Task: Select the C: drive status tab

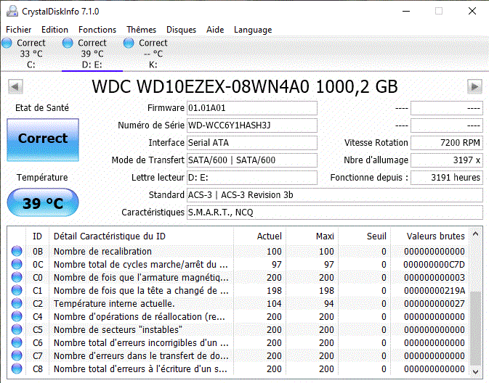Action: 31,54
